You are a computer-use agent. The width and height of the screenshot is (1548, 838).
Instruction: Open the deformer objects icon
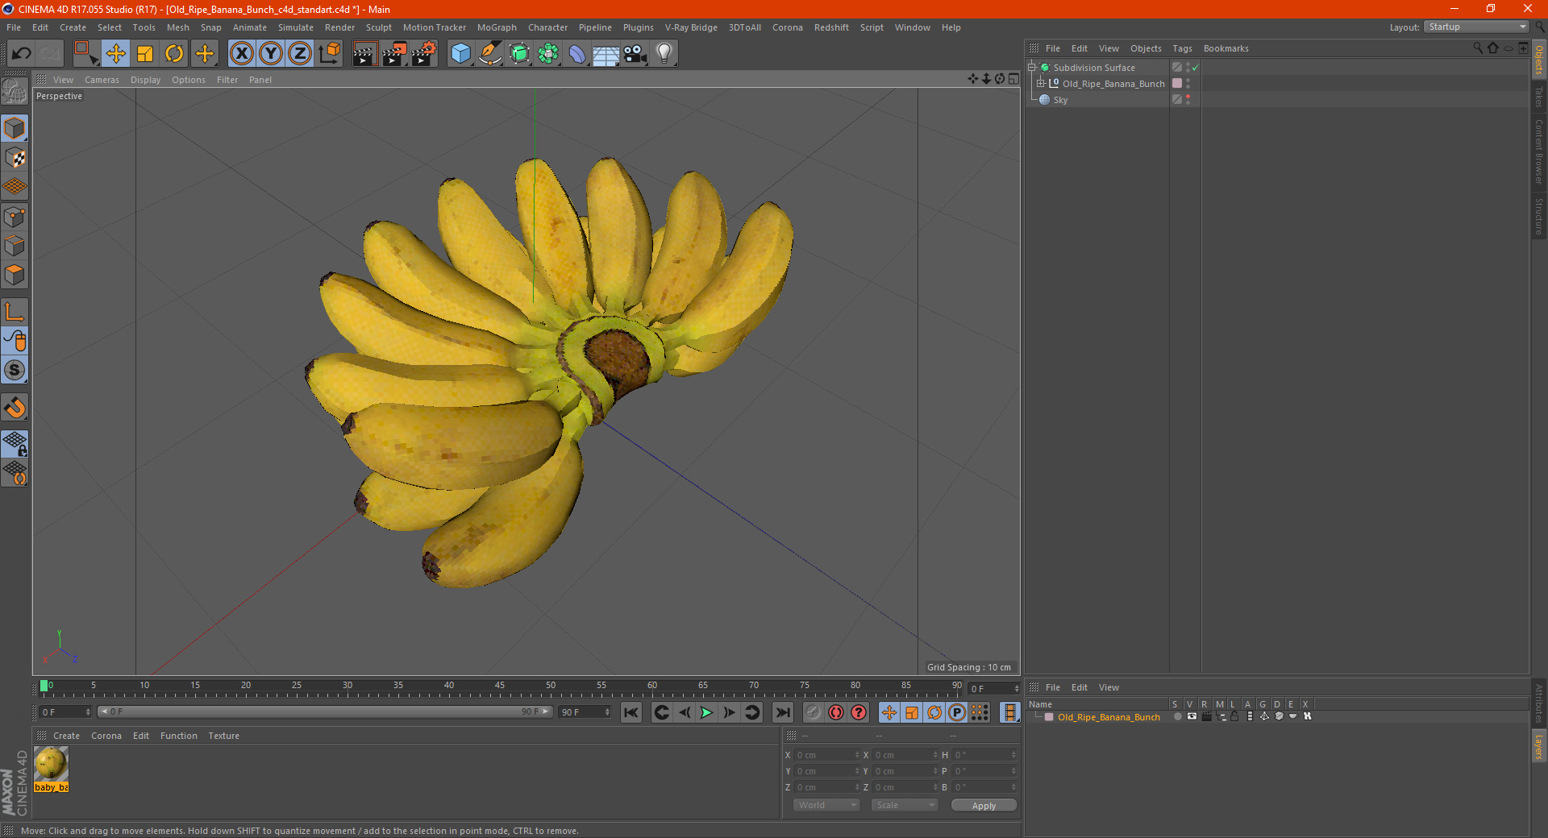tap(577, 54)
